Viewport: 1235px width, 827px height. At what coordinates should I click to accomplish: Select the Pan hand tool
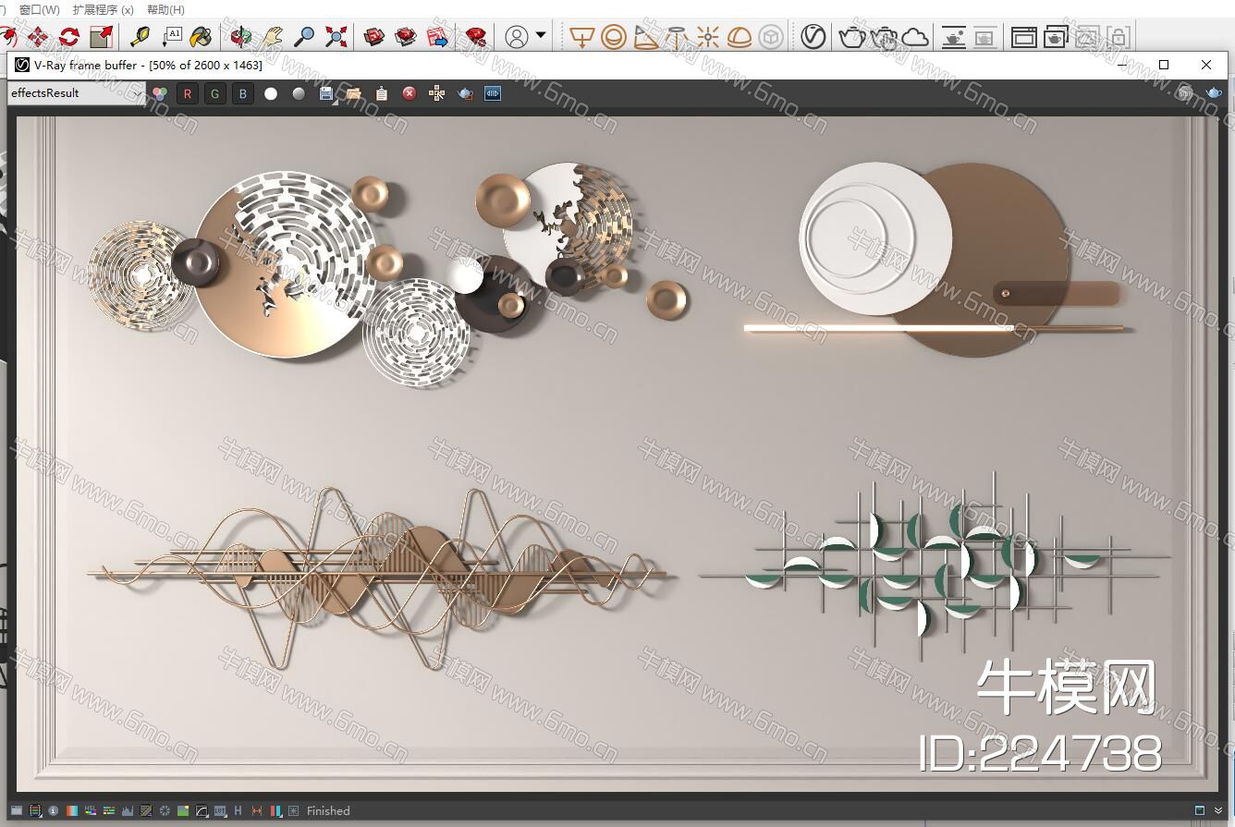pos(272,37)
